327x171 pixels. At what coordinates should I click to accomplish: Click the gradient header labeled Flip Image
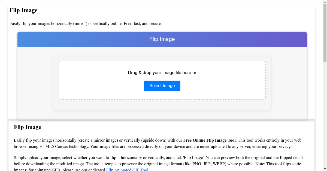click(x=162, y=39)
